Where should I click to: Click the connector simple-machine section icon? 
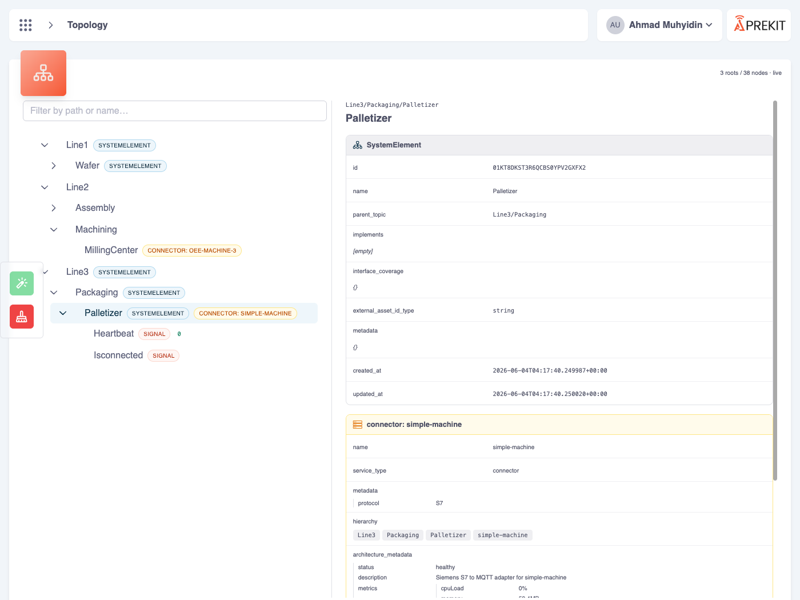[358, 425]
